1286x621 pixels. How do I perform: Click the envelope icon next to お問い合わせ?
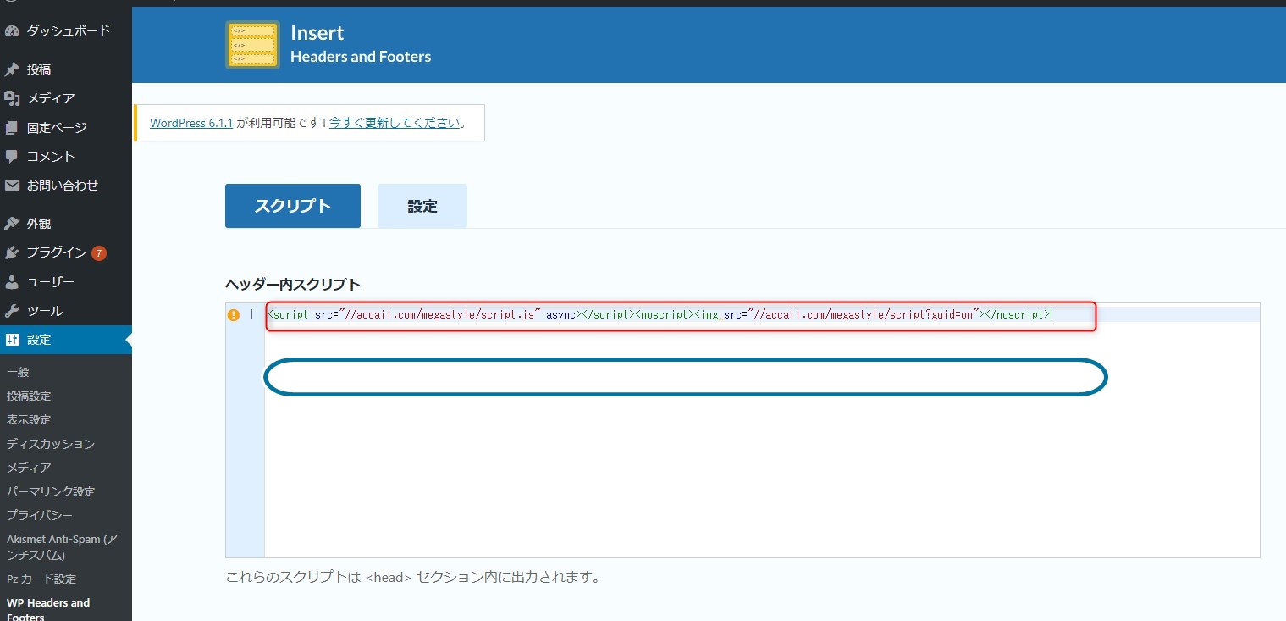[x=12, y=186]
